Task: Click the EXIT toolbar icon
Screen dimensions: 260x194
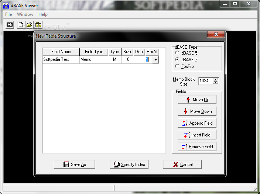Action: pyautogui.click(x=10, y=25)
